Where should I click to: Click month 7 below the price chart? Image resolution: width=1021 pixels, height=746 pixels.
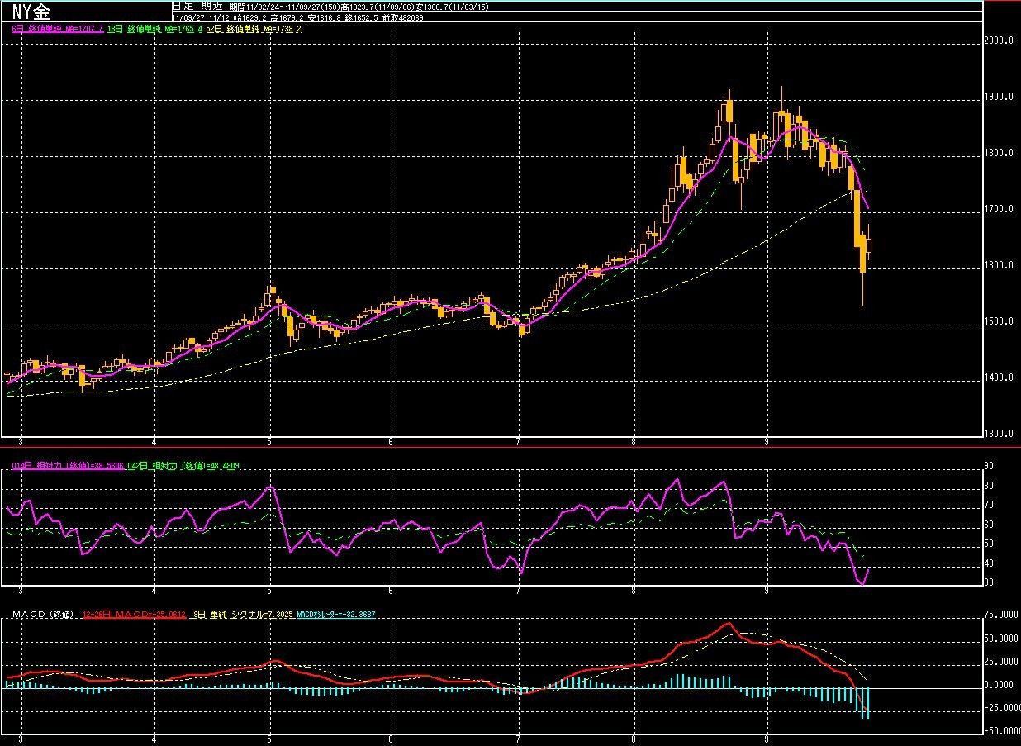pyautogui.click(x=518, y=442)
